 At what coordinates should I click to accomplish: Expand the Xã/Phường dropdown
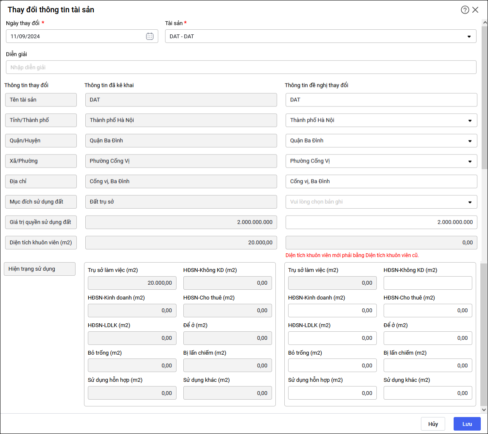(470, 161)
